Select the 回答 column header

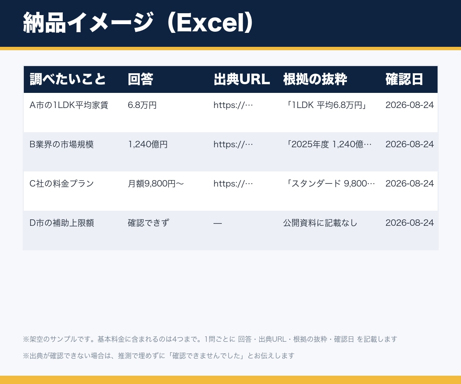(x=140, y=79)
